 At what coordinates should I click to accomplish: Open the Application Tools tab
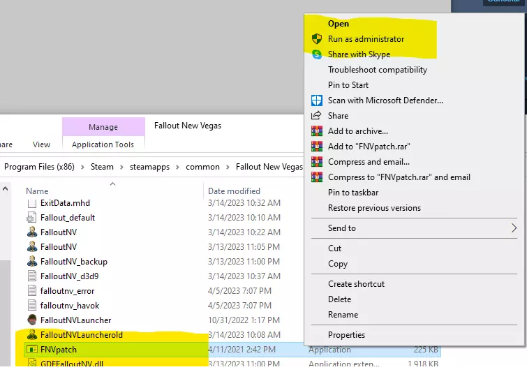pos(103,144)
